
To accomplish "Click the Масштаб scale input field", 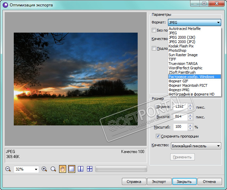I will point(181,127).
